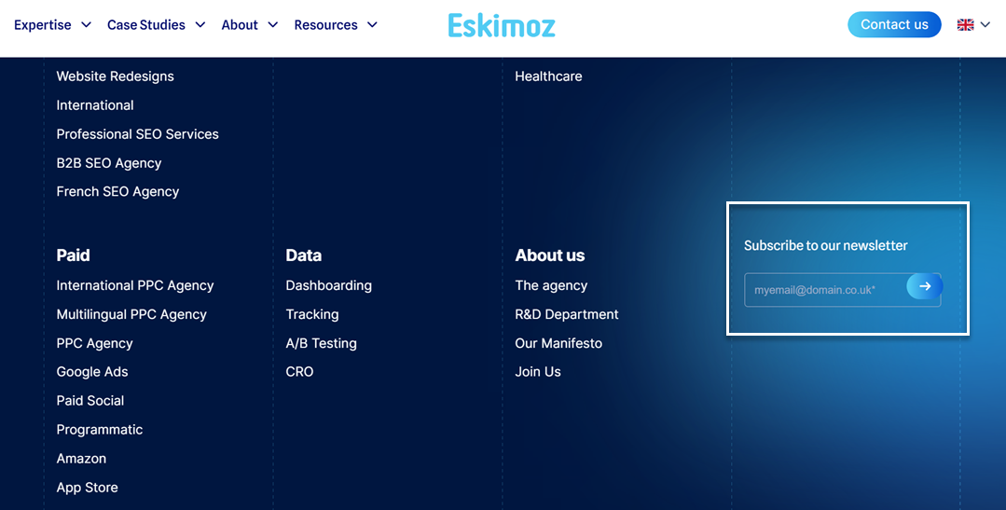The height and width of the screenshot is (510, 1006).
Task: Expand the language selector chevron
Action: pyautogui.click(x=985, y=24)
